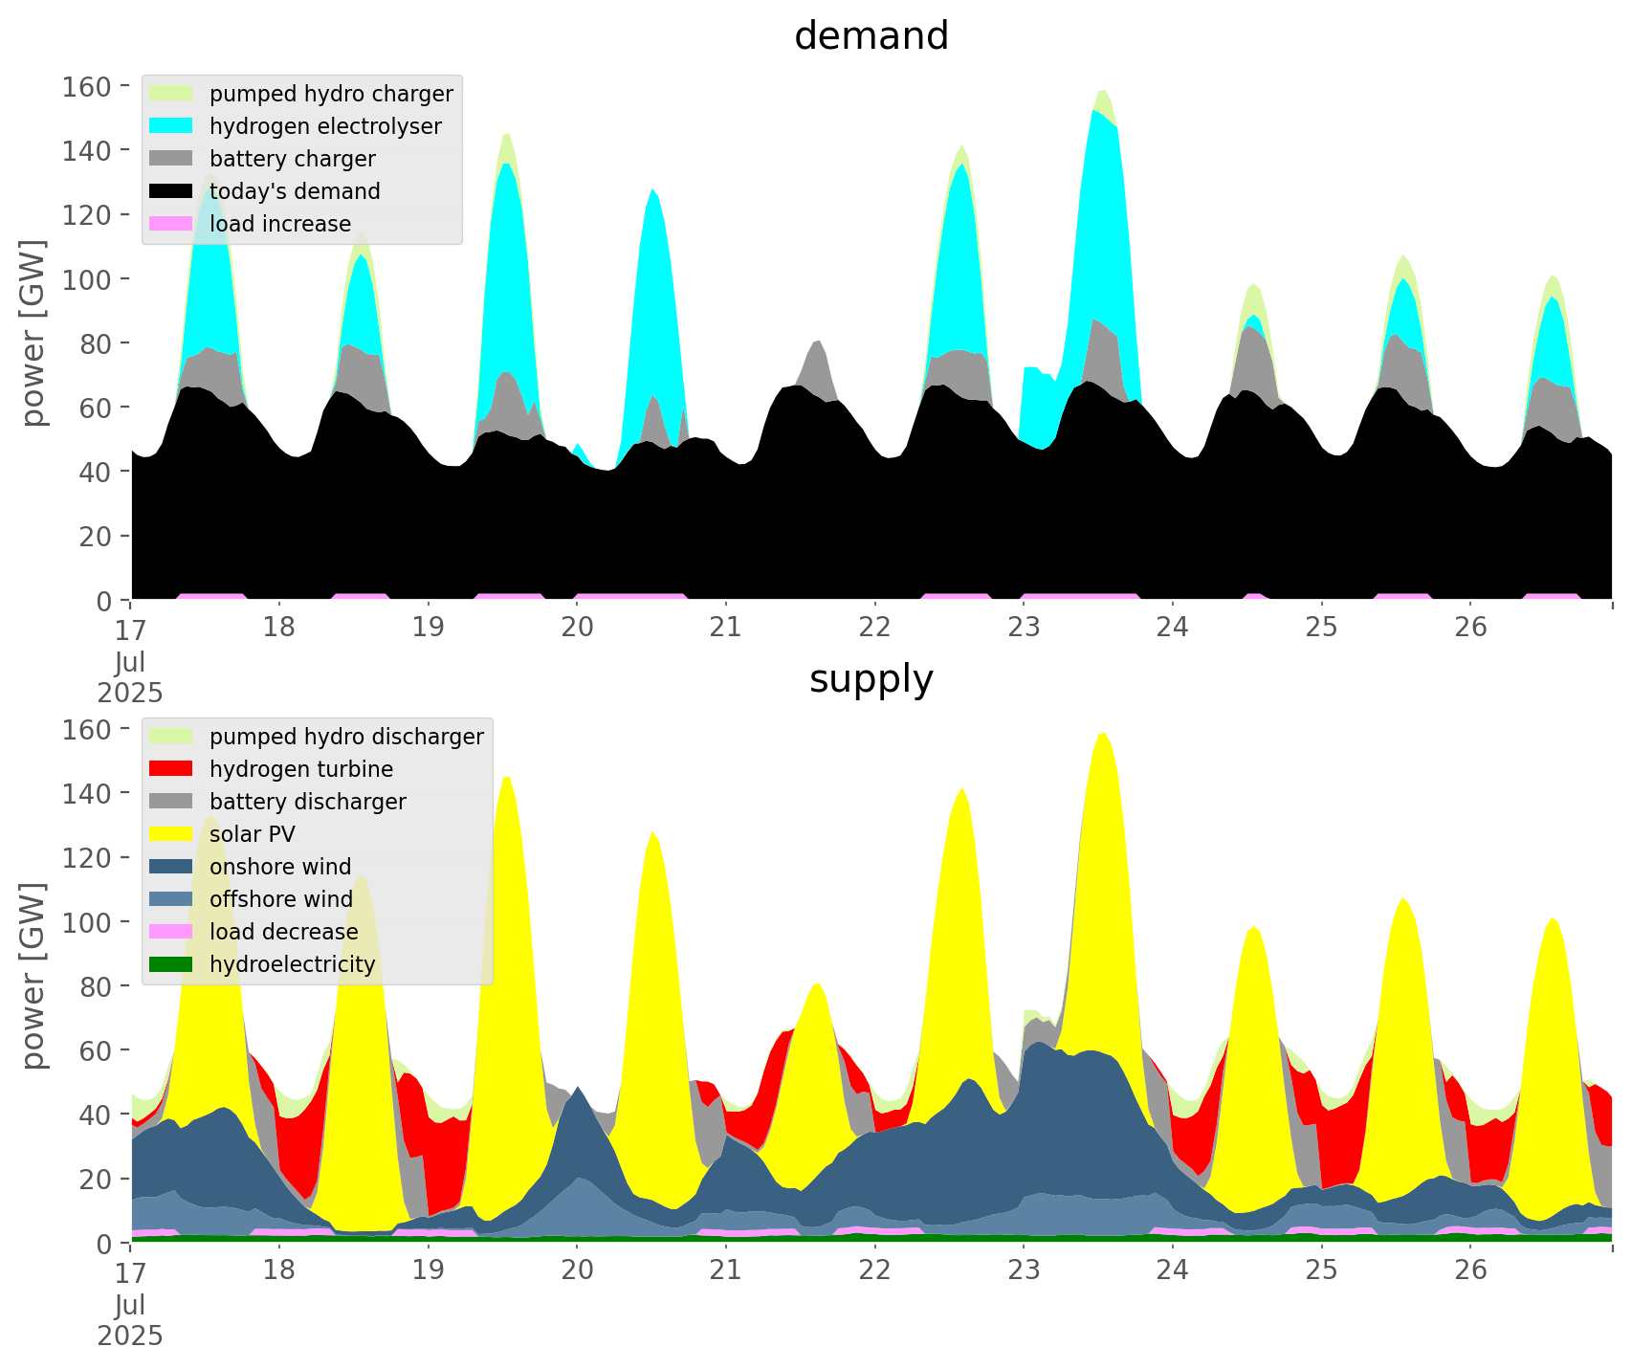Image resolution: width=1632 pixels, height=1369 pixels.
Task: Click date tick 26 on the demand x-axis
Action: (1470, 628)
